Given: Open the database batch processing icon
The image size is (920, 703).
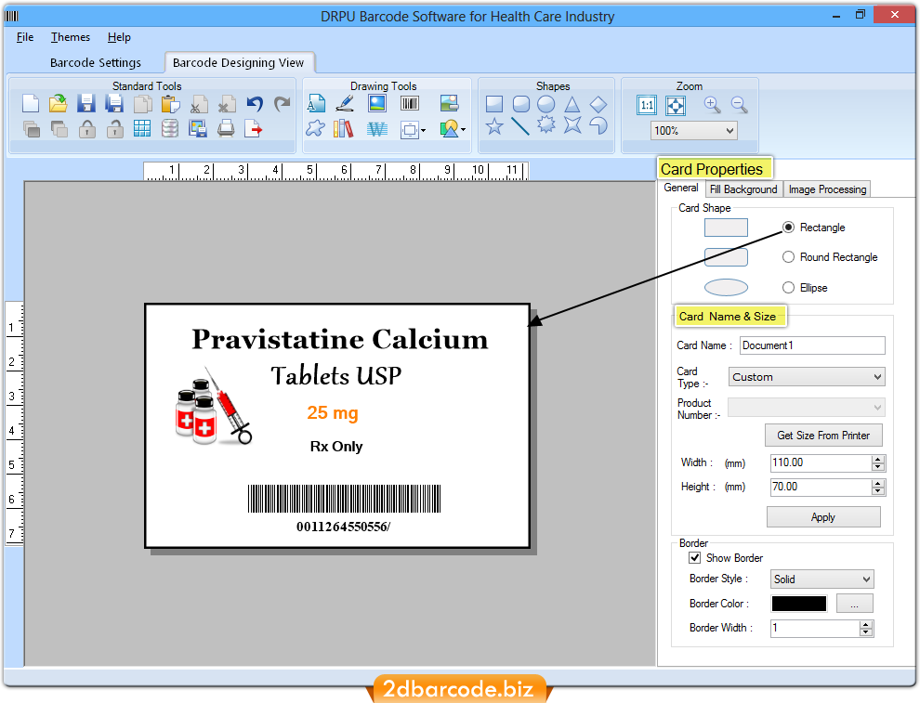Looking at the screenshot, I should 170,128.
